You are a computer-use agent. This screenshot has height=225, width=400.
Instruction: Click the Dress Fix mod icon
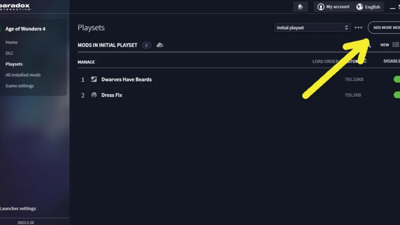tap(94, 95)
